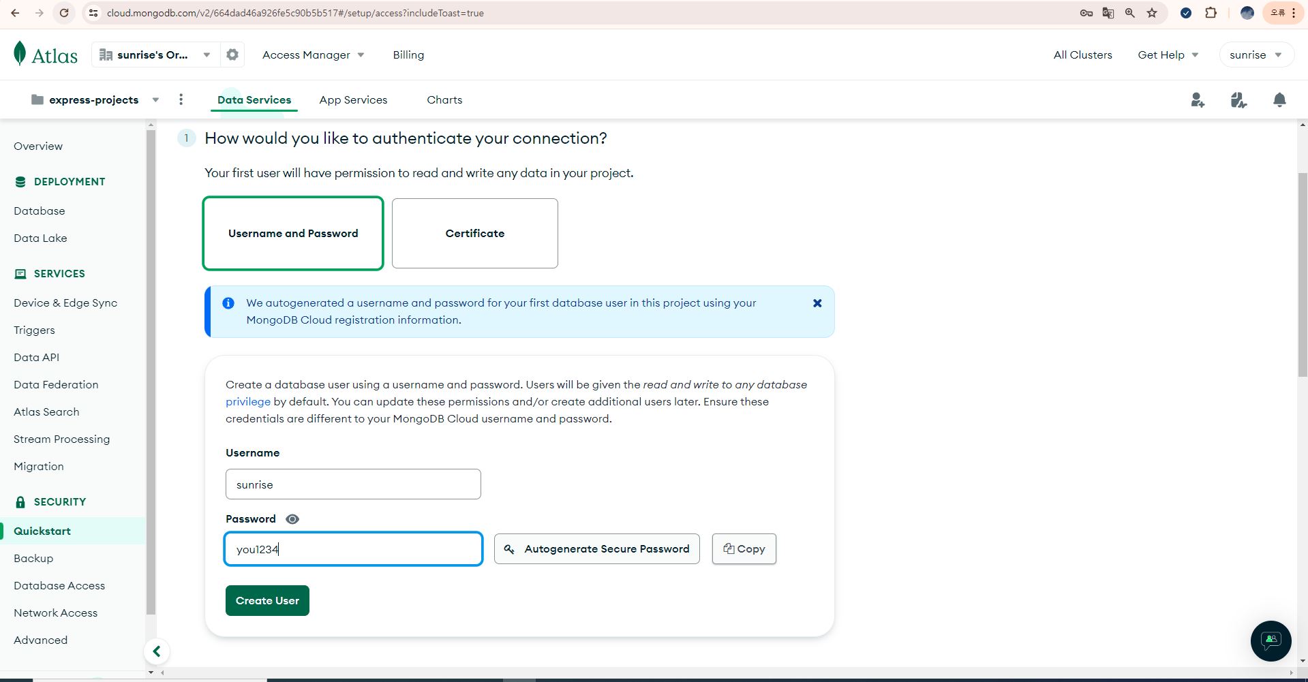This screenshot has width=1308, height=682.
Task: Open Advanced in the sidebar
Action: (x=40, y=640)
